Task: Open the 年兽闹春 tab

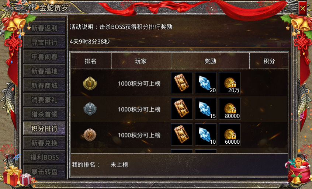Action: coord(44,57)
